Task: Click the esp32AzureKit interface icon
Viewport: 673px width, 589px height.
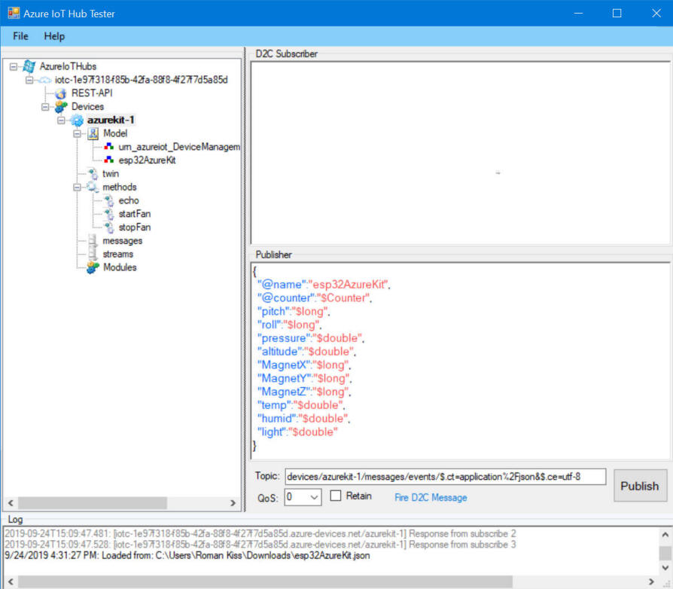Action: pos(109,160)
